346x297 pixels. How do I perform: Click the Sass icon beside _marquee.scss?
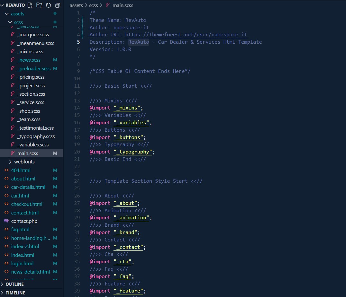point(13,35)
